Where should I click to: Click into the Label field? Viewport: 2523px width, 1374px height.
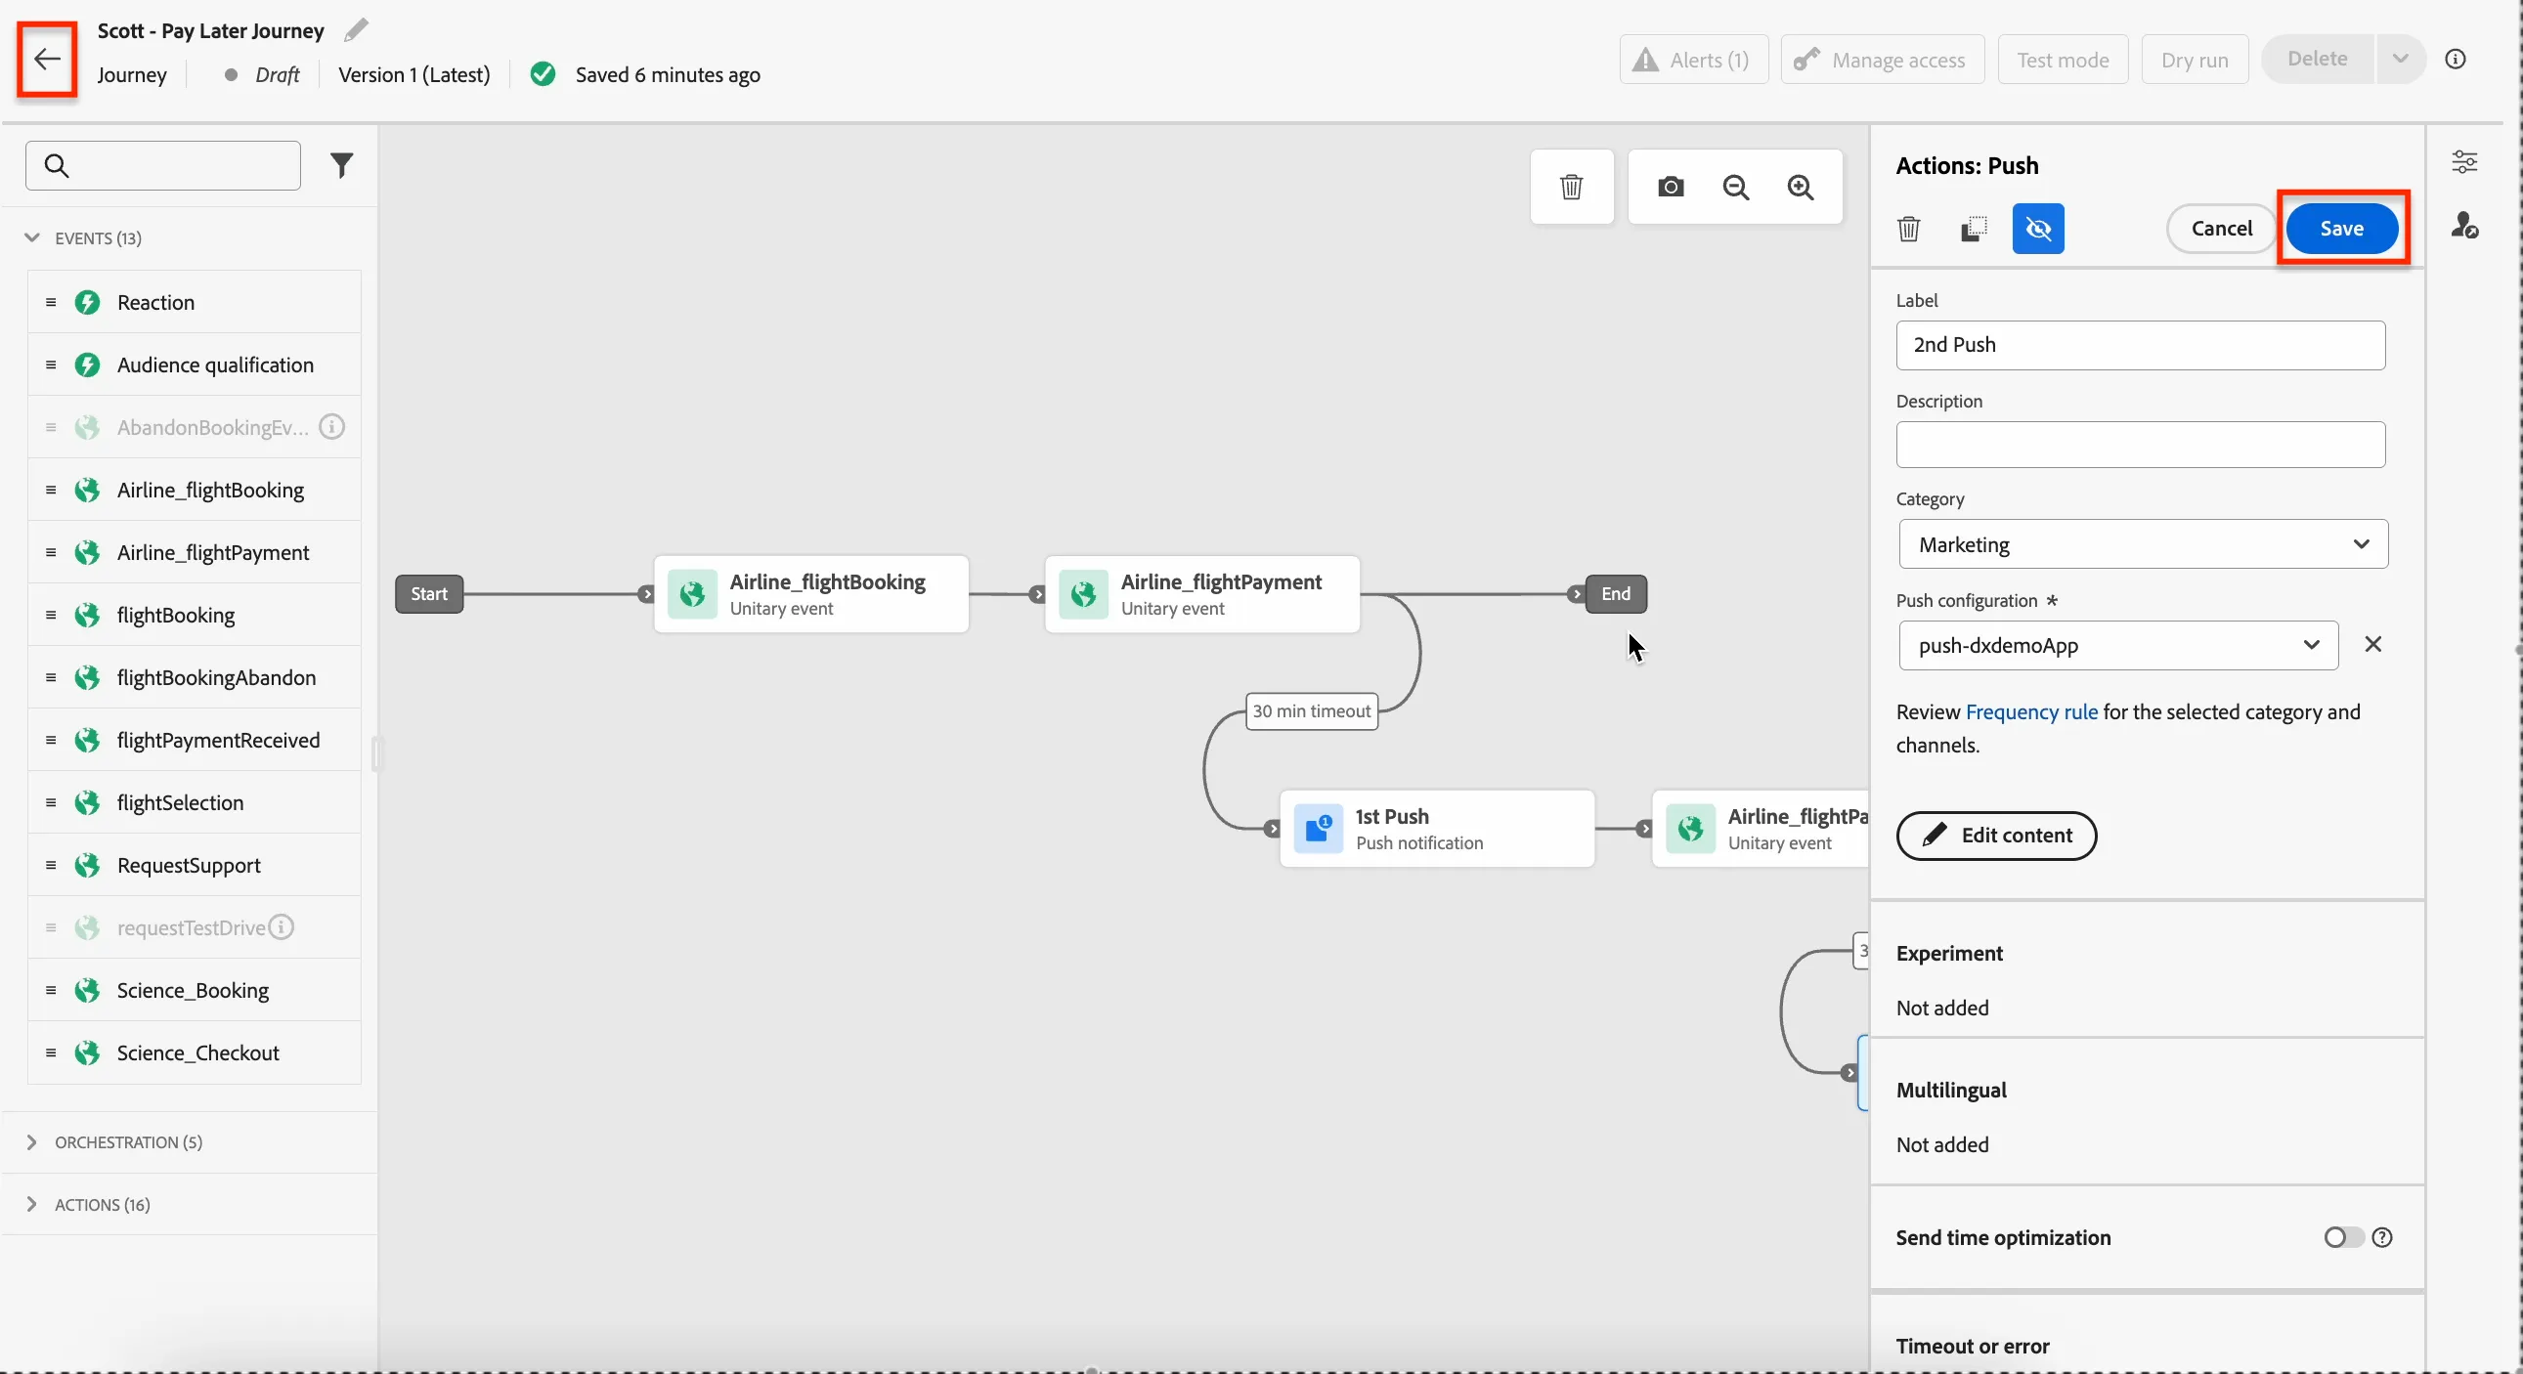click(x=2140, y=346)
